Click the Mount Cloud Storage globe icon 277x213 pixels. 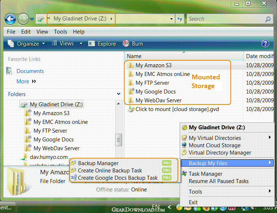(x=184, y=145)
